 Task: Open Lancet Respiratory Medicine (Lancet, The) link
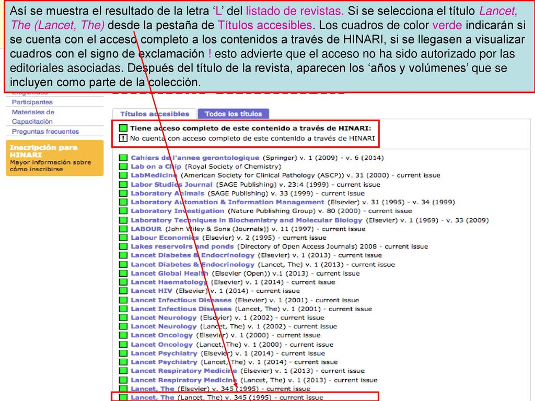(x=183, y=380)
